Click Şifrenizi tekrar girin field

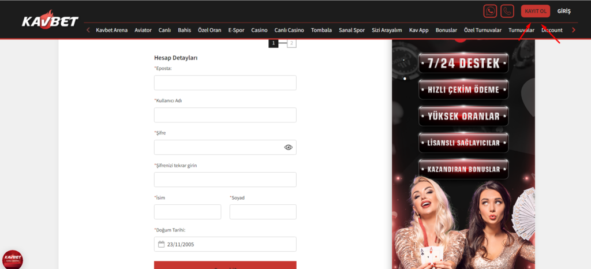click(x=225, y=180)
